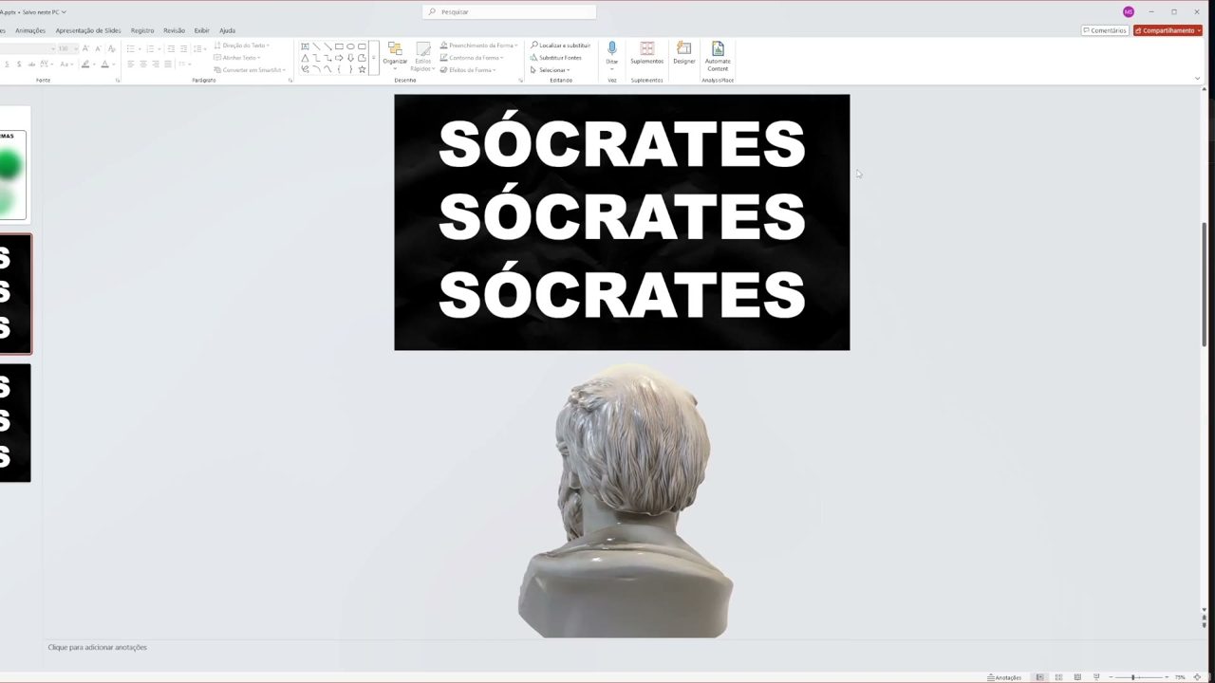Start slideshow from the status bar icon

click(x=1096, y=677)
